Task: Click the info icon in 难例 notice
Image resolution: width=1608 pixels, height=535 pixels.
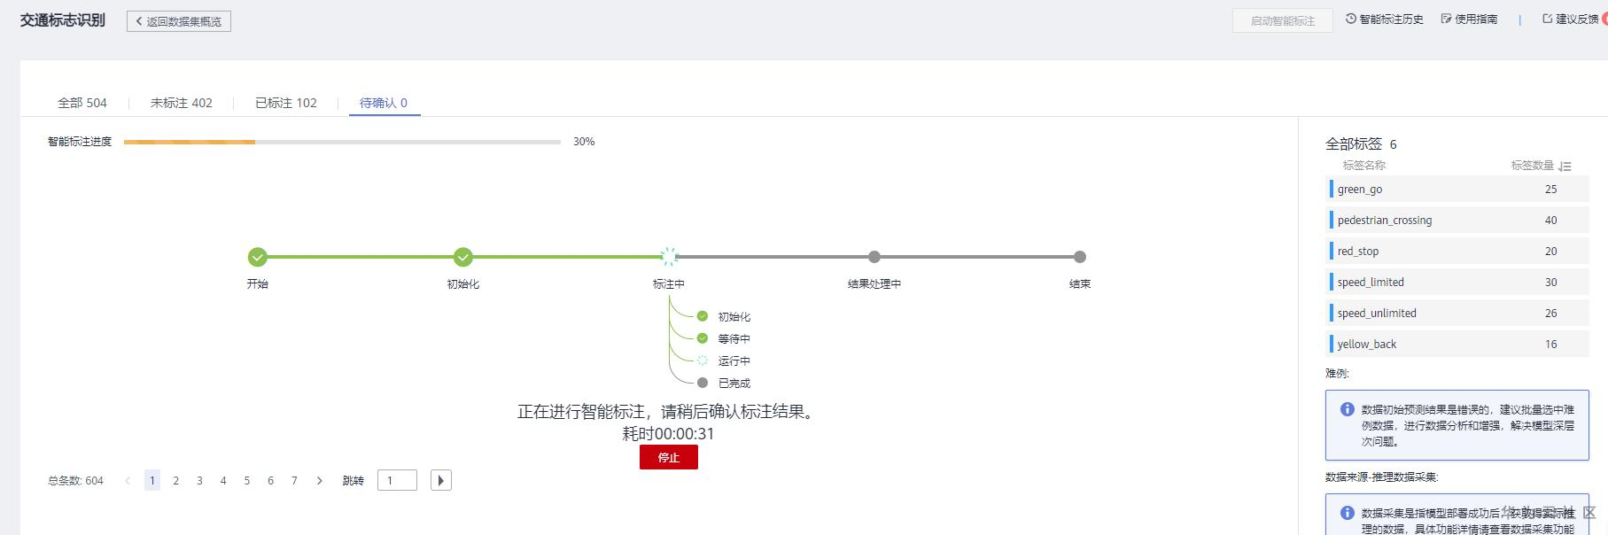Action: [1348, 409]
